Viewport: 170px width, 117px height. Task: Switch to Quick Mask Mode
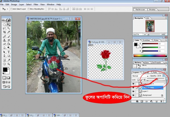[8, 78]
